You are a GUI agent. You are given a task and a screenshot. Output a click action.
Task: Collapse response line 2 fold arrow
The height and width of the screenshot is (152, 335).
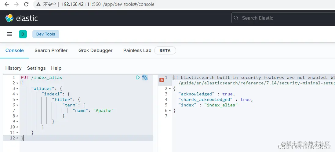click(x=170, y=88)
